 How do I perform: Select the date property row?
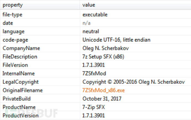[x=8, y=23]
